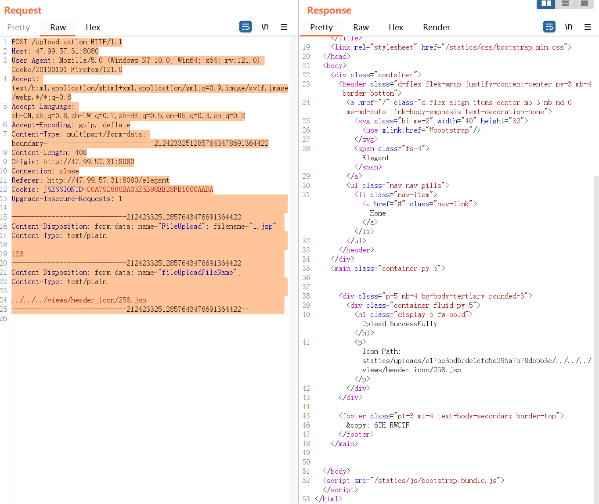This screenshot has width=599, height=504.
Task: Select the side-by-side split layout icon
Action: click(x=546, y=4)
